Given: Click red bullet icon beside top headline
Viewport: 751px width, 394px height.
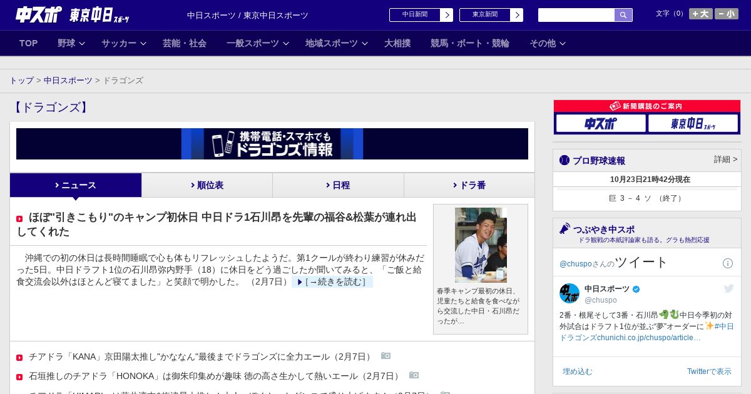Looking at the screenshot, I should pyautogui.click(x=19, y=219).
